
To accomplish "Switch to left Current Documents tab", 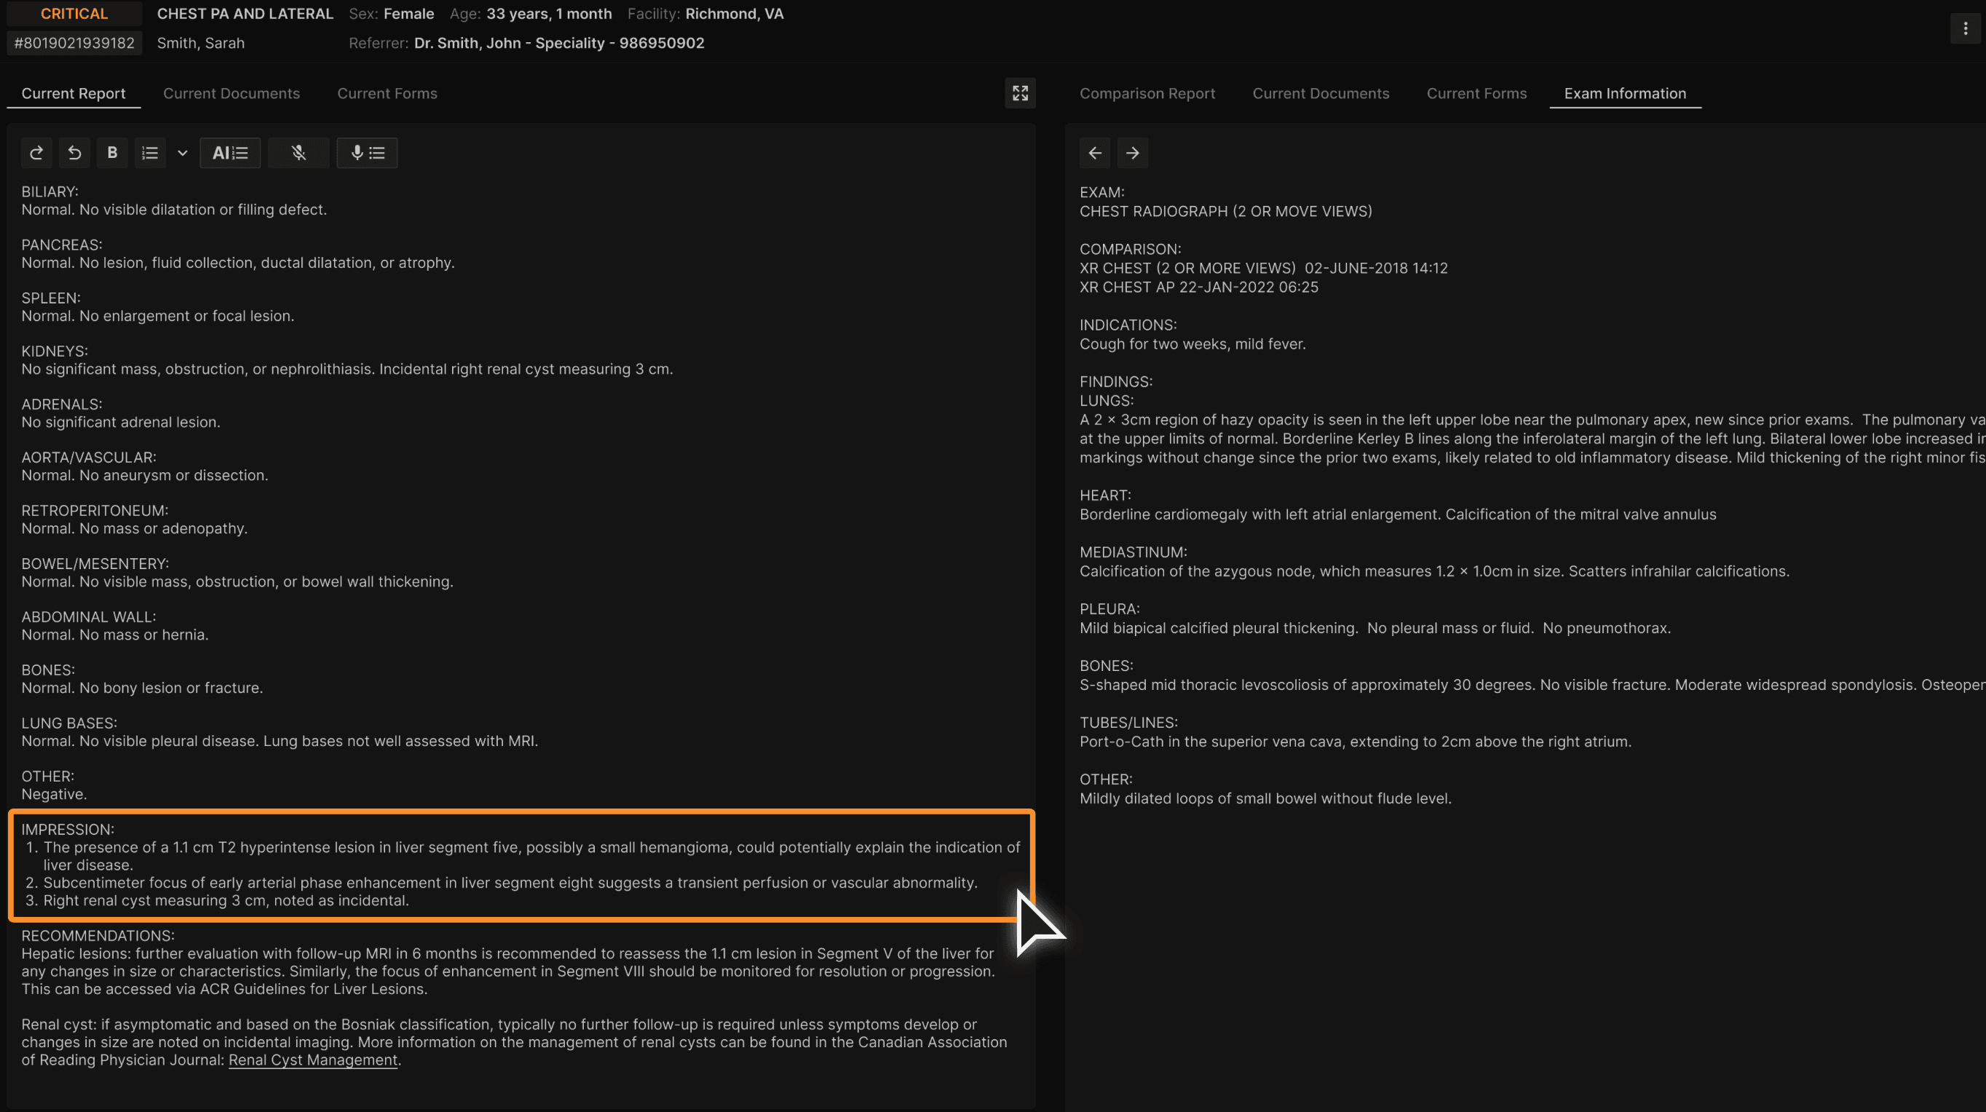I will (232, 93).
